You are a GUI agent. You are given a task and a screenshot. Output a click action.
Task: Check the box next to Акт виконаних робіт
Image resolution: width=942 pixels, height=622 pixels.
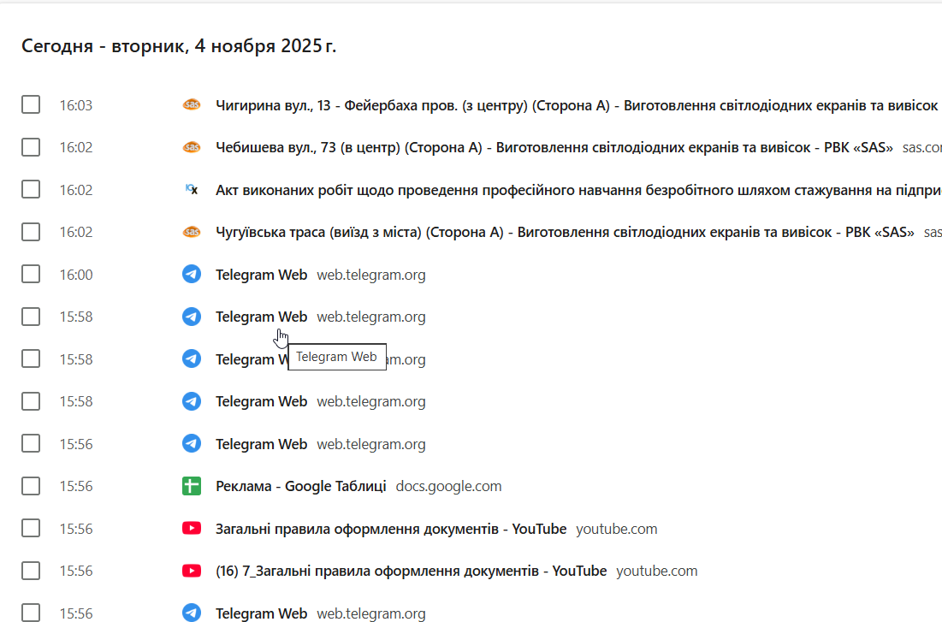[31, 189]
